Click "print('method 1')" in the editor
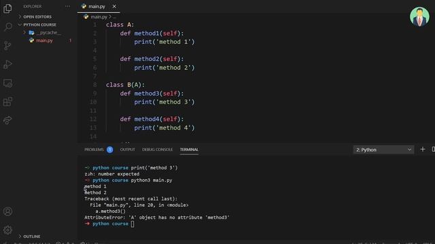This screenshot has height=244, width=435. [x=164, y=42]
